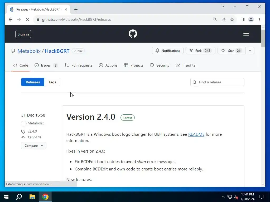
Task: Share this page using the share icon
Action: tap(224, 19)
